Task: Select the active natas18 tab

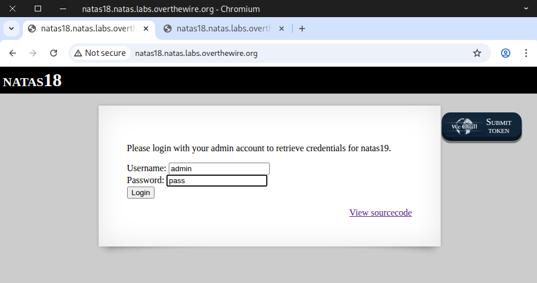Action: click(83, 29)
